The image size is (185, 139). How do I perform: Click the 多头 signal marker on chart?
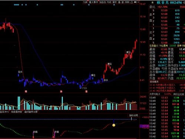tap(106, 80)
